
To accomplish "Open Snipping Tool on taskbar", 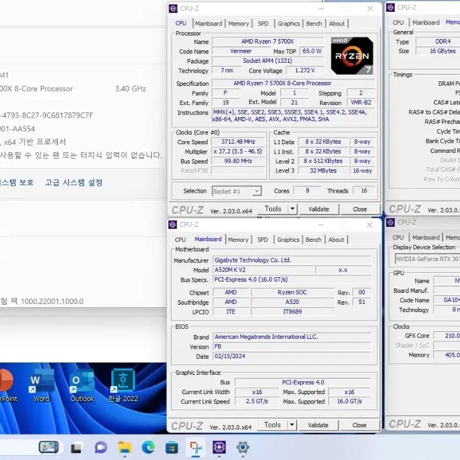I will pos(196,448).
